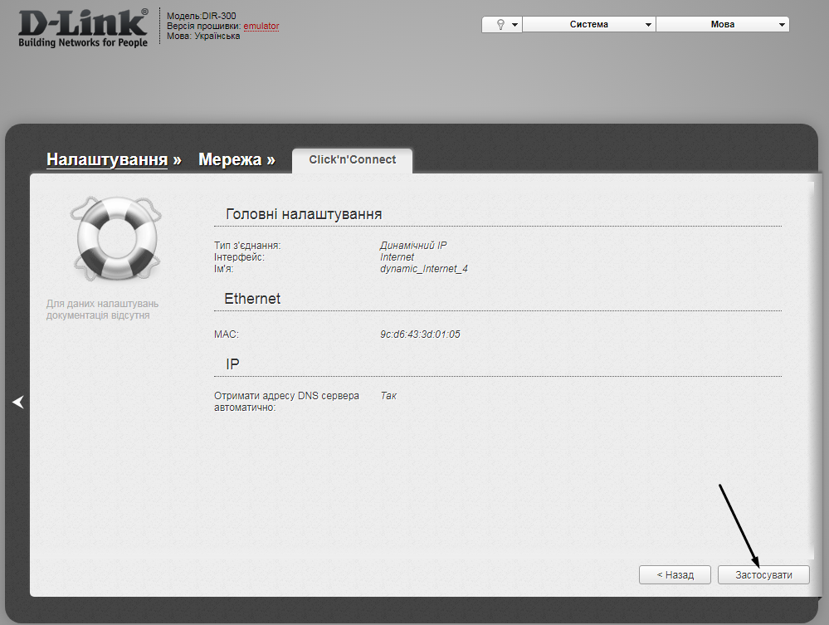
Task: Click the lifebuoy help icon
Action: (x=116, y=238)
